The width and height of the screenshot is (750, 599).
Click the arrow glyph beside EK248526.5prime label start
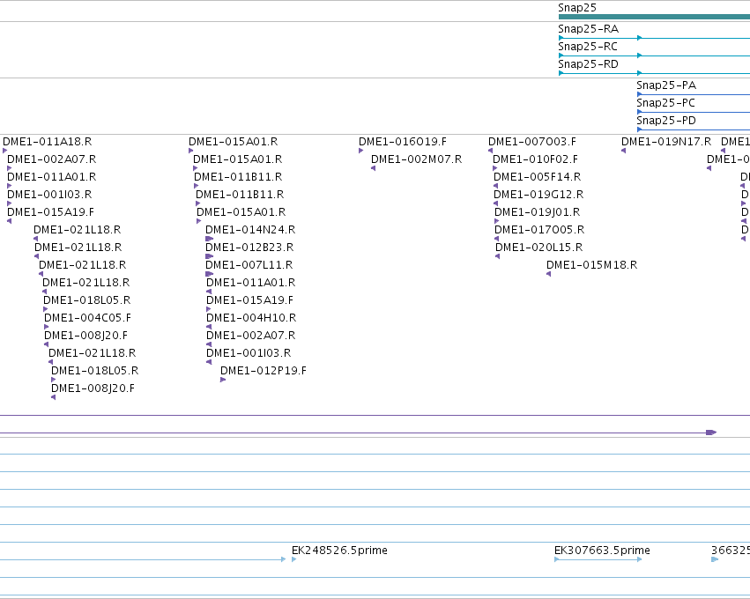tap(293, 559)
